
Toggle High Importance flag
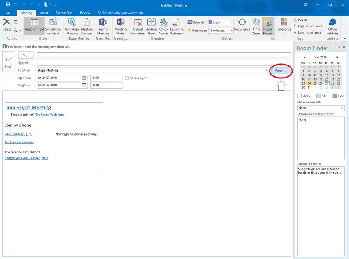(309, 26)
